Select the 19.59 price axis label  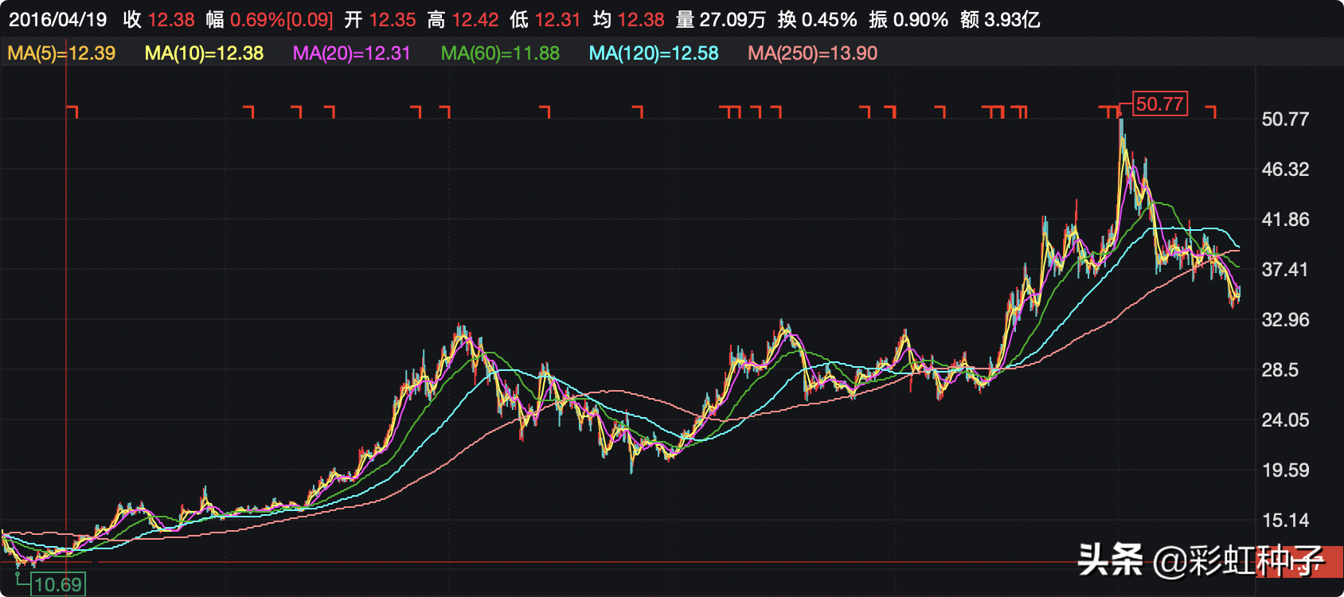click(1285, 470)
